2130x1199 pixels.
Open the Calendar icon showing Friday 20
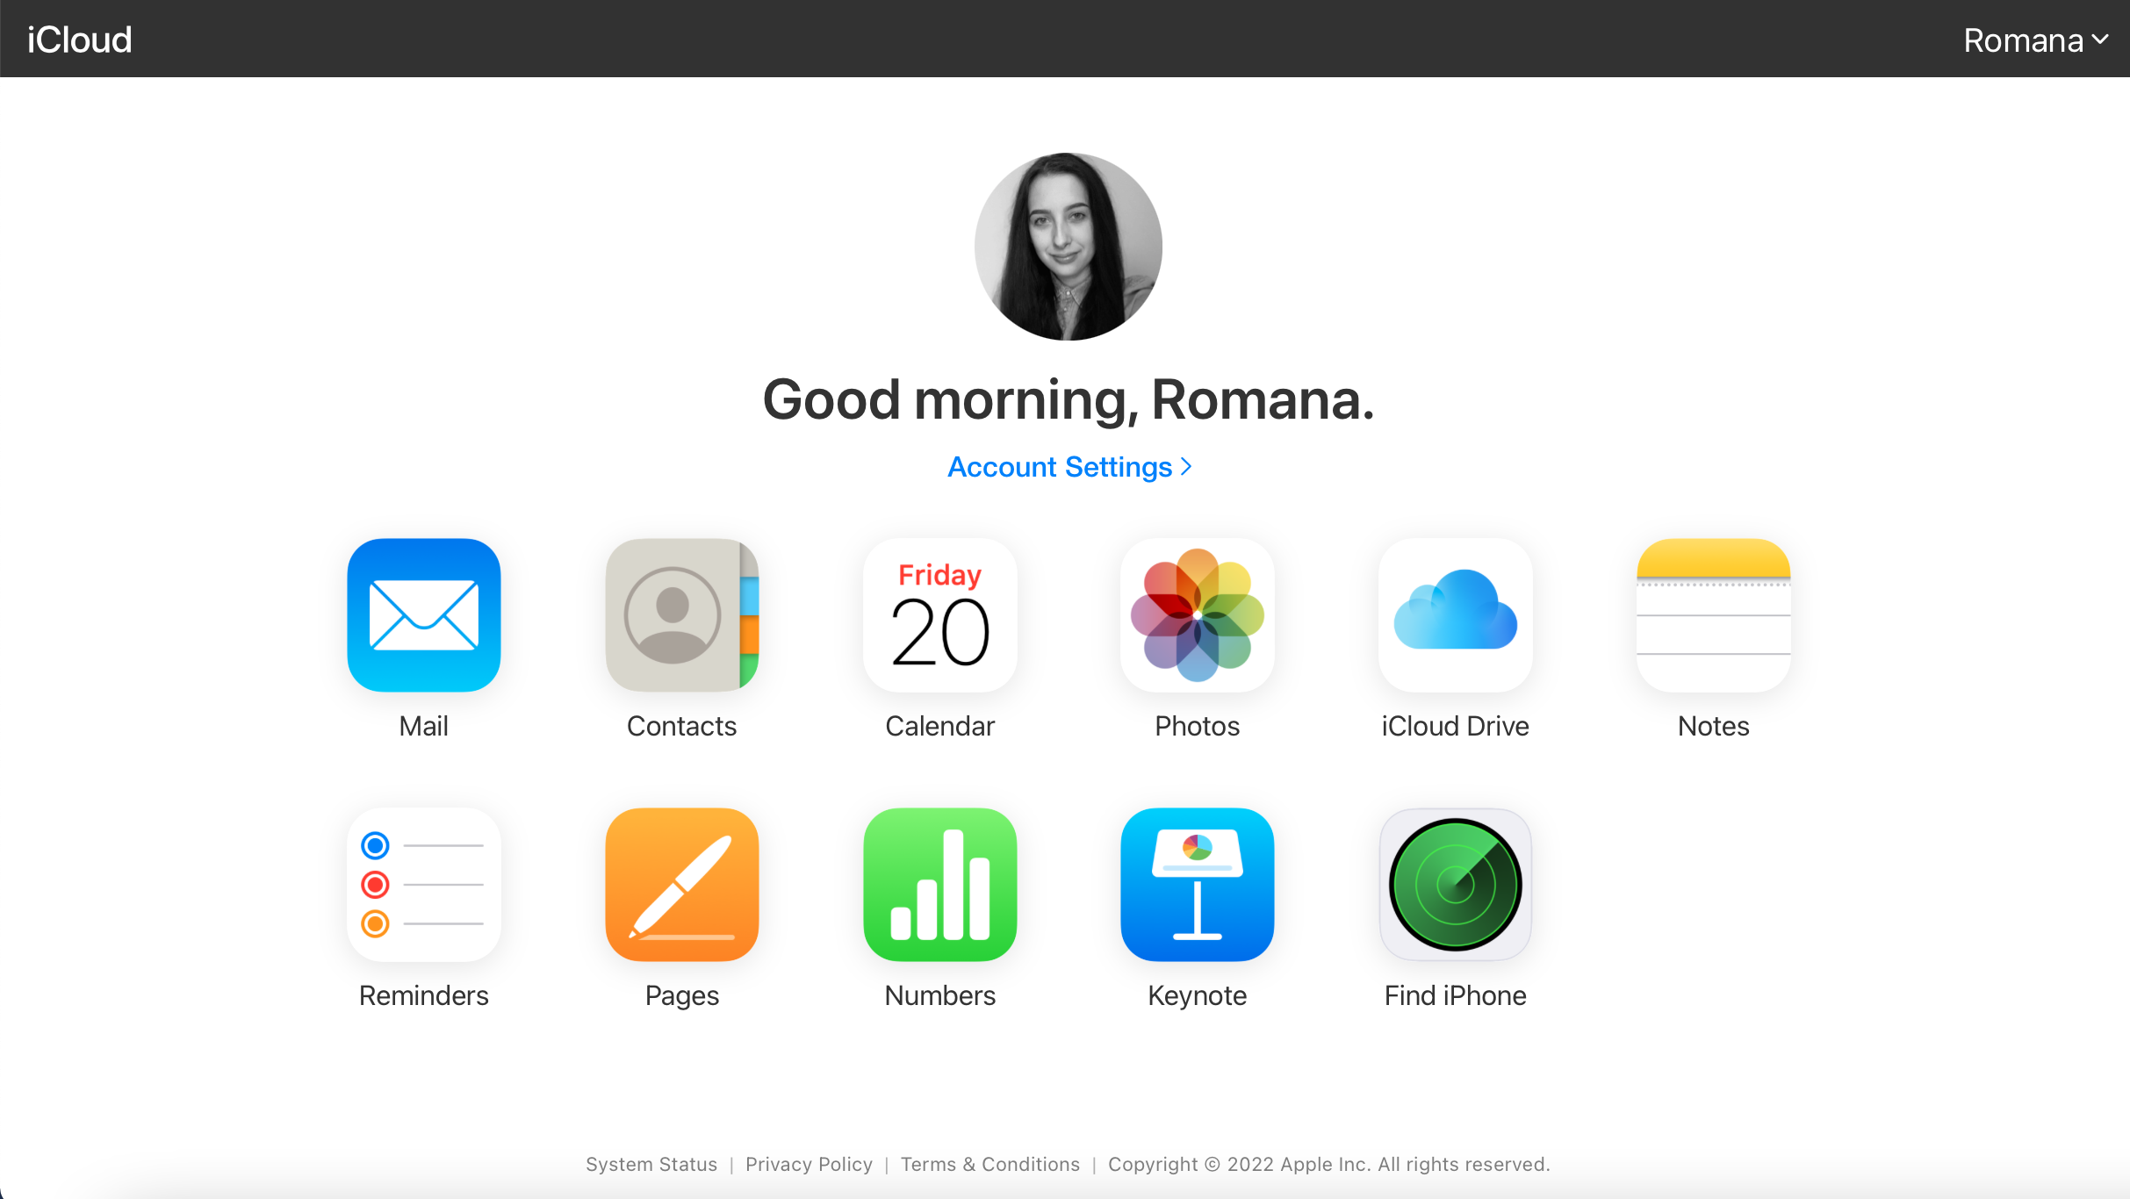point(940,615)
